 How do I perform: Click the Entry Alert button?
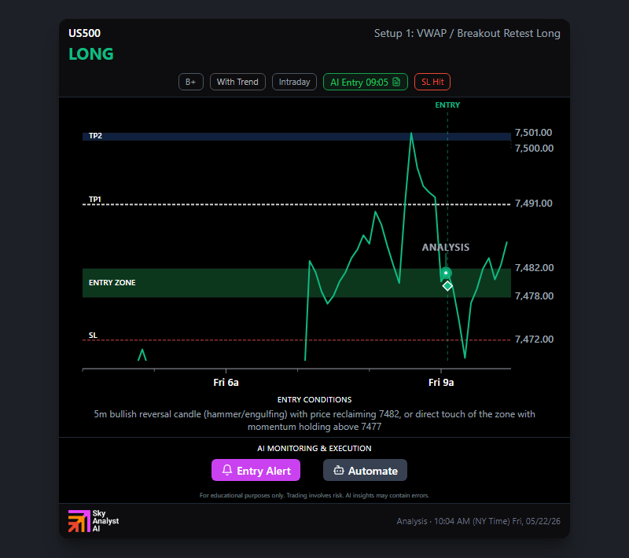pos(256,470)
